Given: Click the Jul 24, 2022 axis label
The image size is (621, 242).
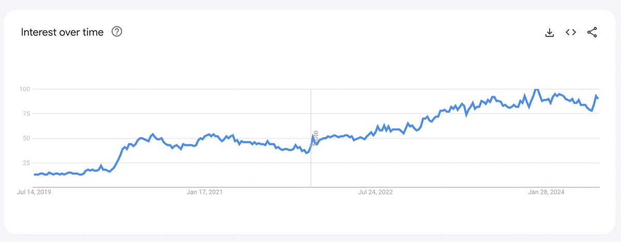Looking at the screenshot, I should click(375, 192).
